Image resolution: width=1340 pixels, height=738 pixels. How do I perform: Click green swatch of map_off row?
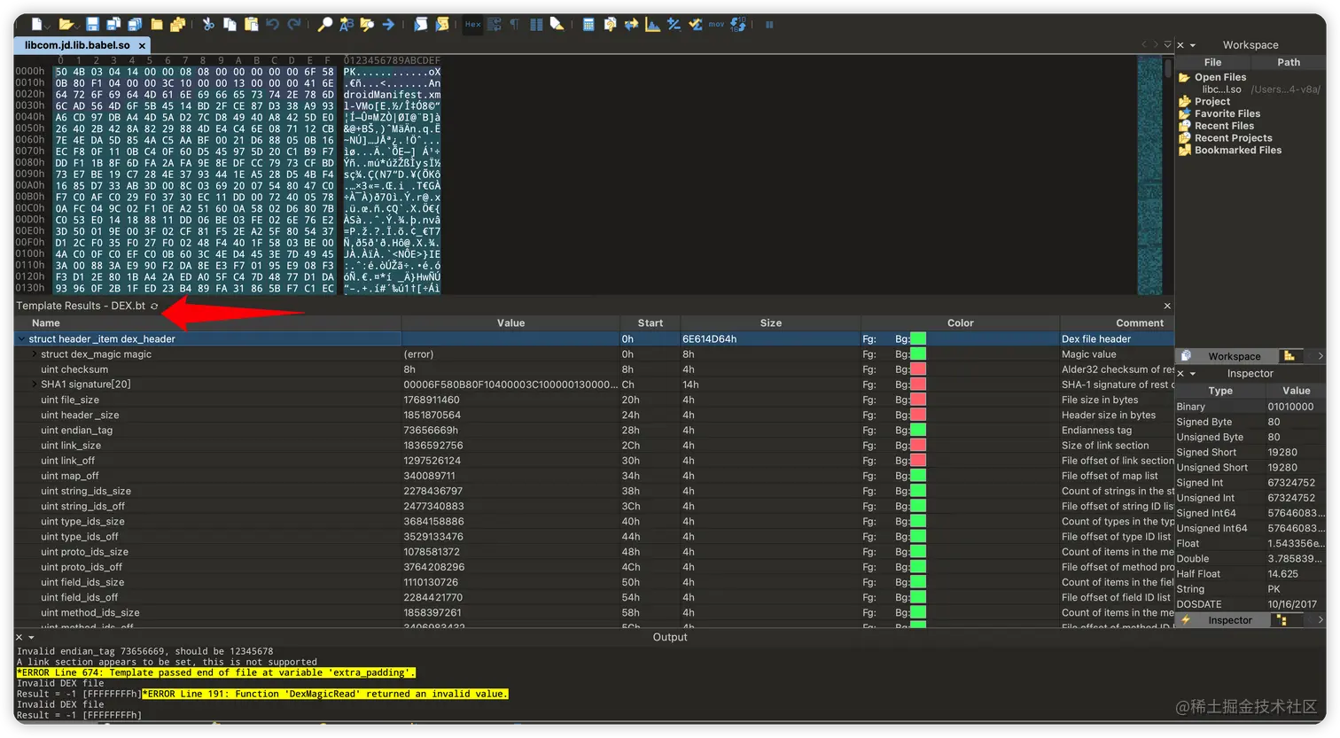pos(918,476)
